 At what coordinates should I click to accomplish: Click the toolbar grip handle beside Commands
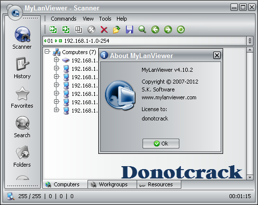click(45, 19)
